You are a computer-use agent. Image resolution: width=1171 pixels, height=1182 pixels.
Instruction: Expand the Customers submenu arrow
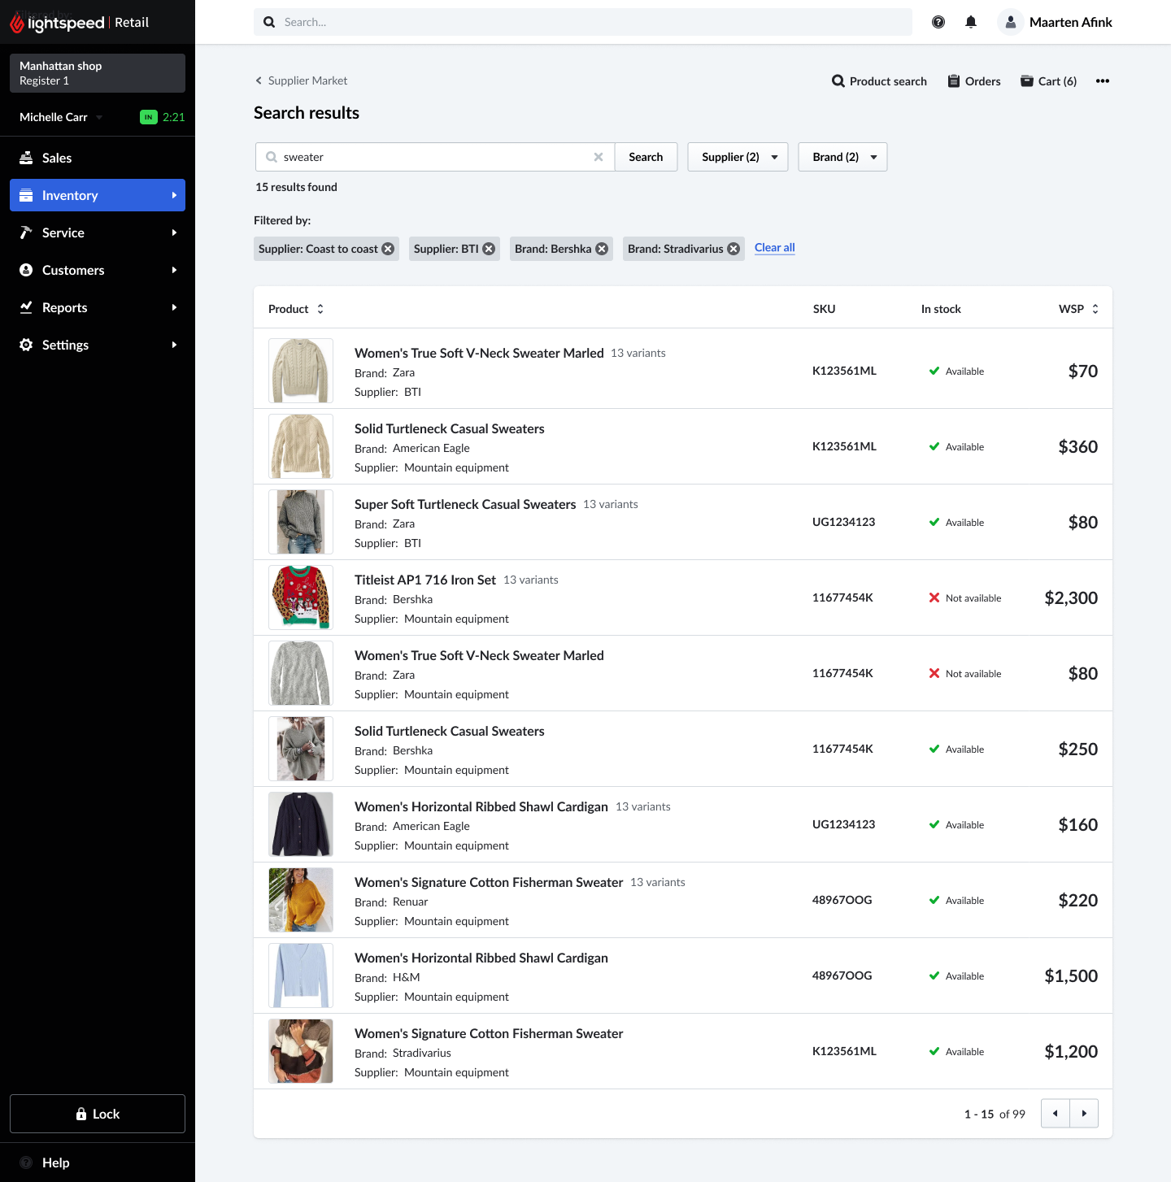[174, 270]
